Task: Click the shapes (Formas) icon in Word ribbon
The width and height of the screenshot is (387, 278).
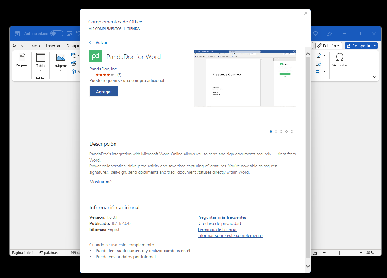Action: click(x=74, y=55)
